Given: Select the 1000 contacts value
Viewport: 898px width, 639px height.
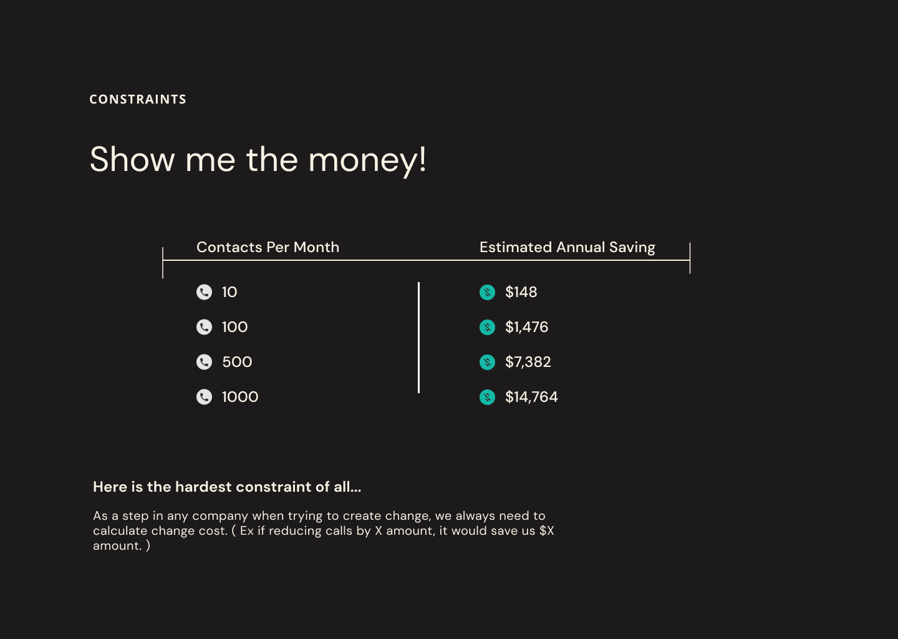Looking at the screenshot, I should tap(240, 397).
